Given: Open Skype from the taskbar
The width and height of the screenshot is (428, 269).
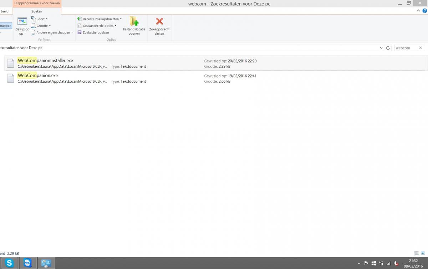Looking at the screenshot, I should click(x=9, y=263).
